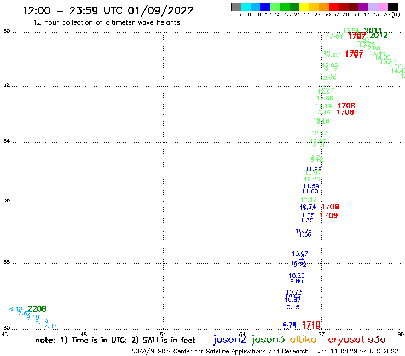Screen dimensions: 405x356
Task: Click the wave height value 12.88
Action: tap(325, 98)
